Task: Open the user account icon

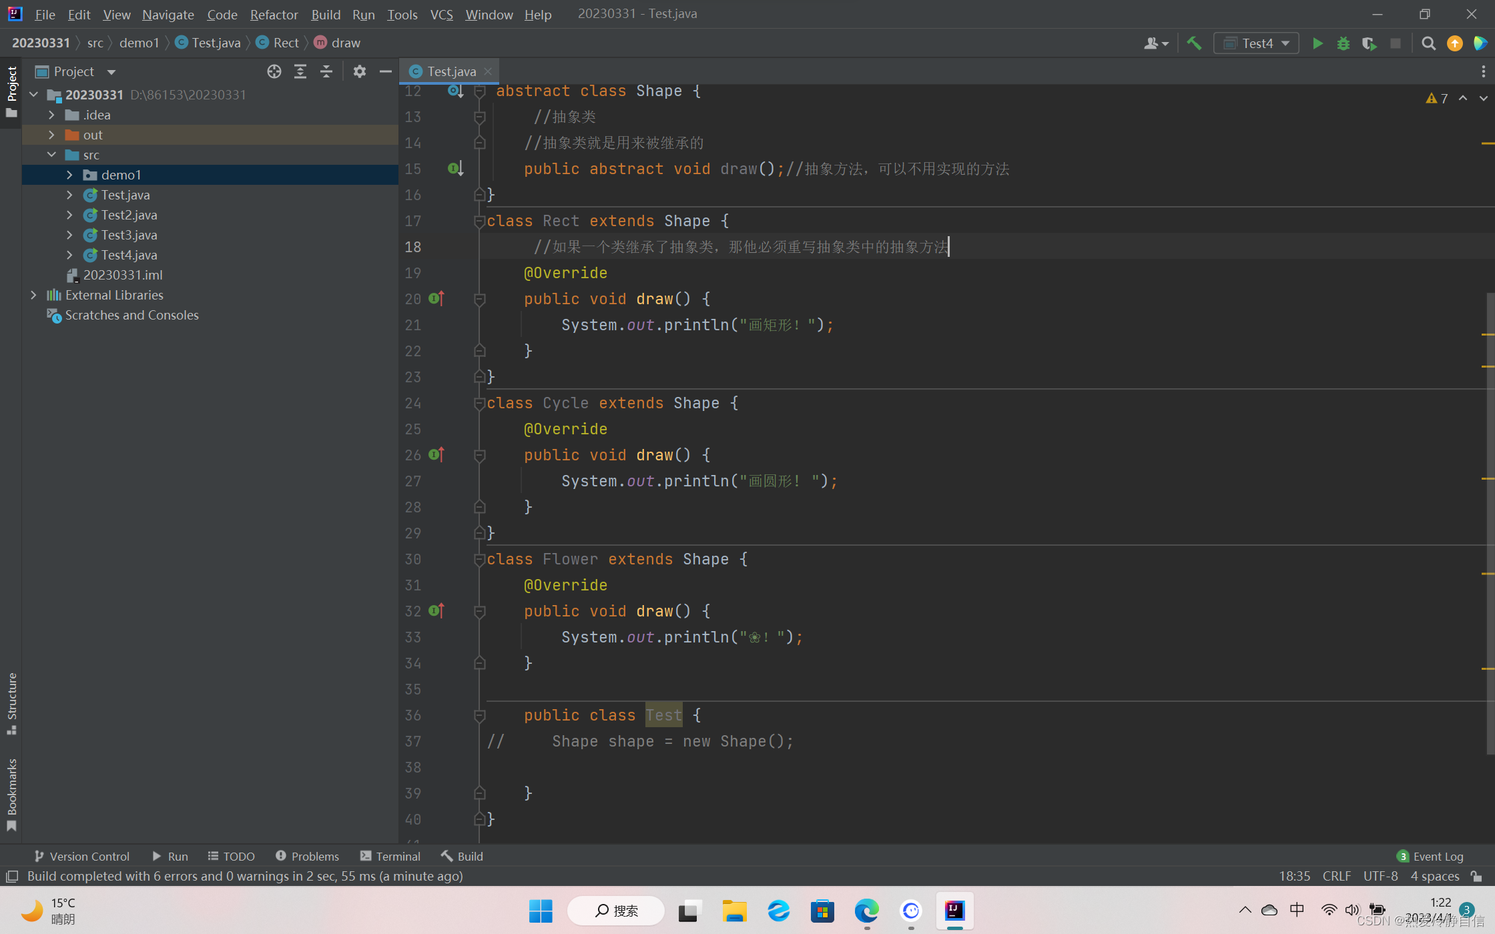Action: coord(1156,43)
